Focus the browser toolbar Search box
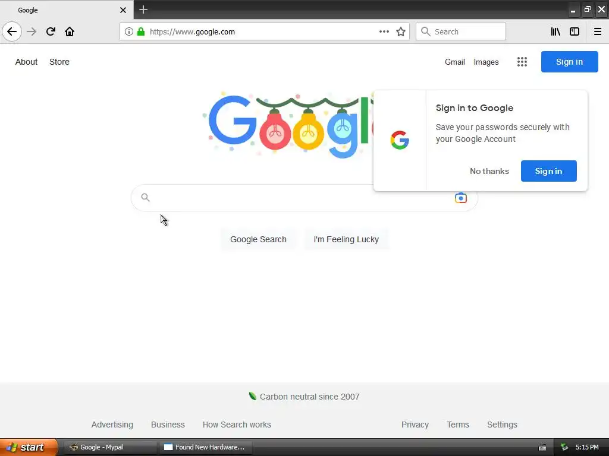Image resolution: width=609 pixels, height=456 pixels. (461, 31)
